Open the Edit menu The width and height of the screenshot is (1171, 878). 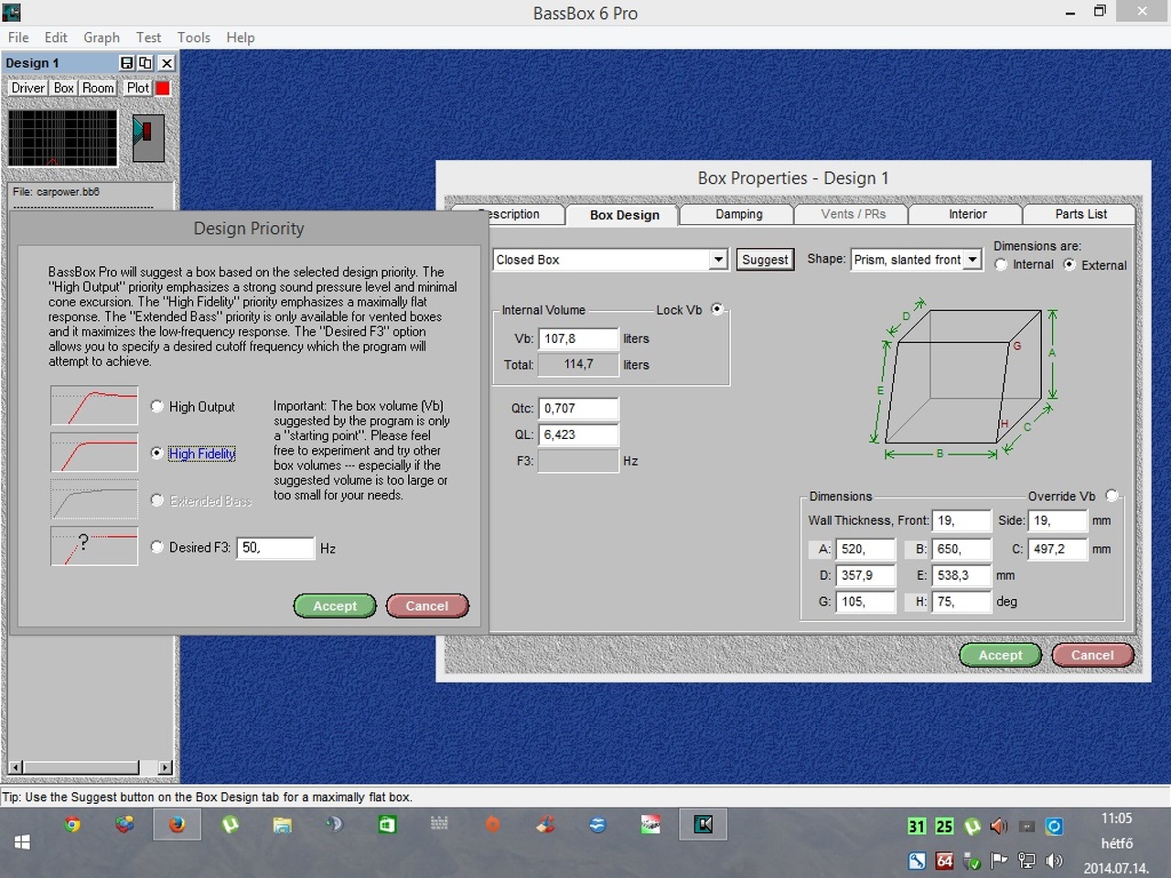(x=56, y=37)
